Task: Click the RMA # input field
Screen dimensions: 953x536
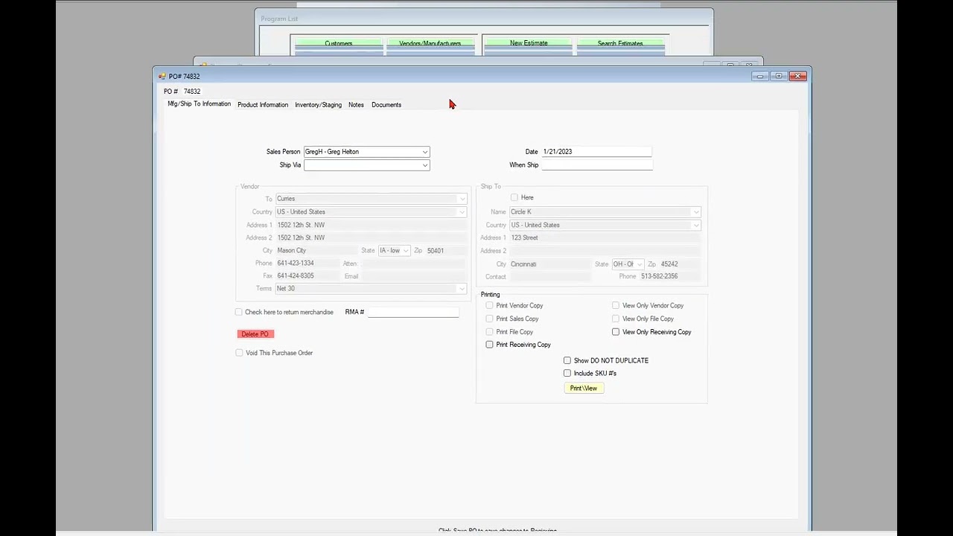Action: click(412, 312)
